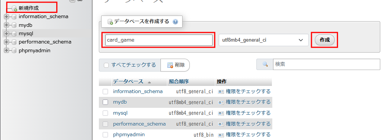
Task: Expand the phpmyadmin tree node
Action: pos(6,50)
